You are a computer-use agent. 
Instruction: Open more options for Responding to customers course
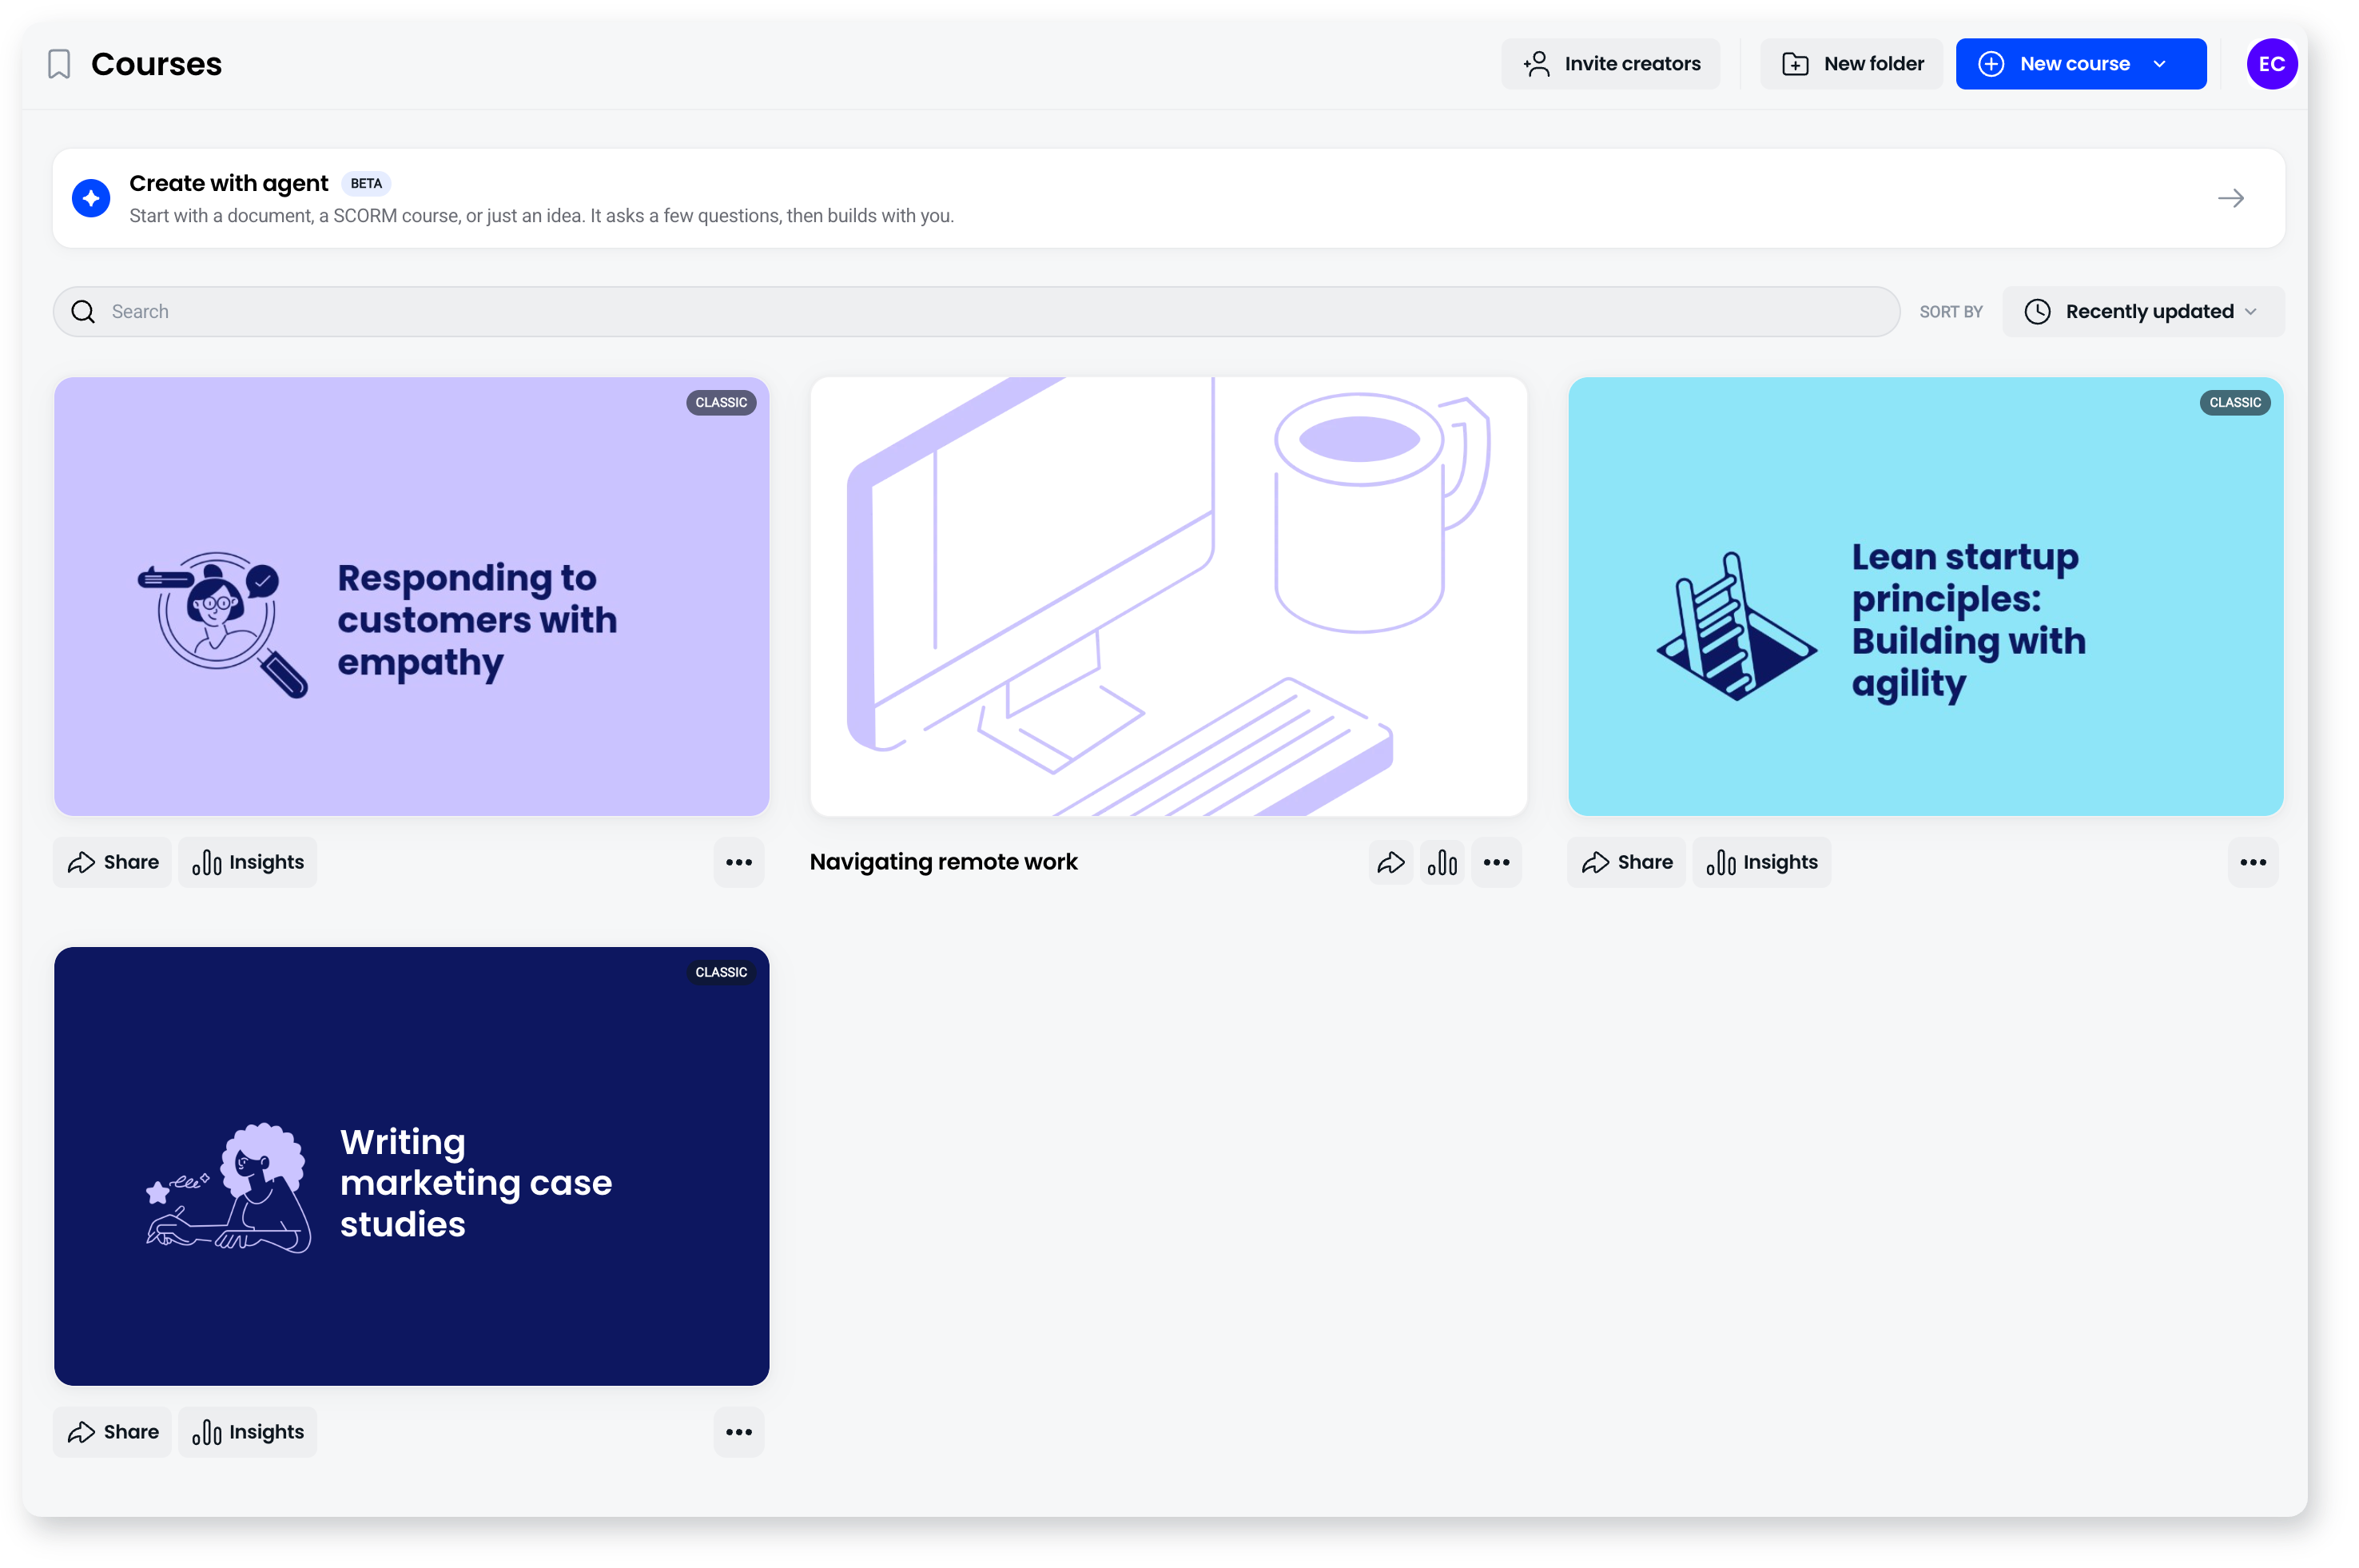739,862
